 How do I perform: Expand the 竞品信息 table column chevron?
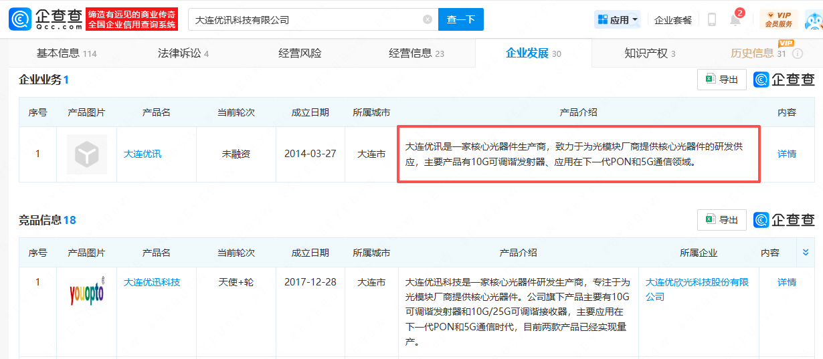point(806,253)
